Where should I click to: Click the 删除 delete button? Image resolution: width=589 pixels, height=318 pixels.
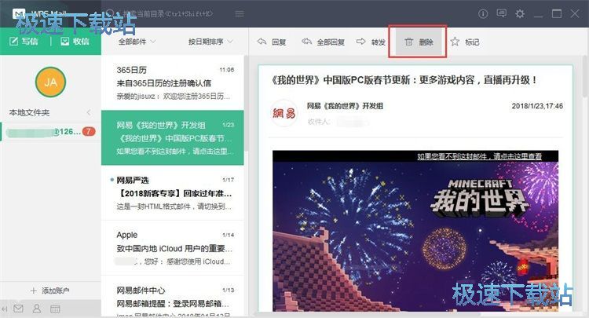[417, 42]
